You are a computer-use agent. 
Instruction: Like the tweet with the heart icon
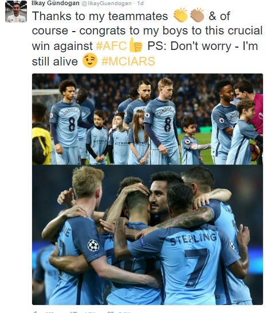click(111, 312)
